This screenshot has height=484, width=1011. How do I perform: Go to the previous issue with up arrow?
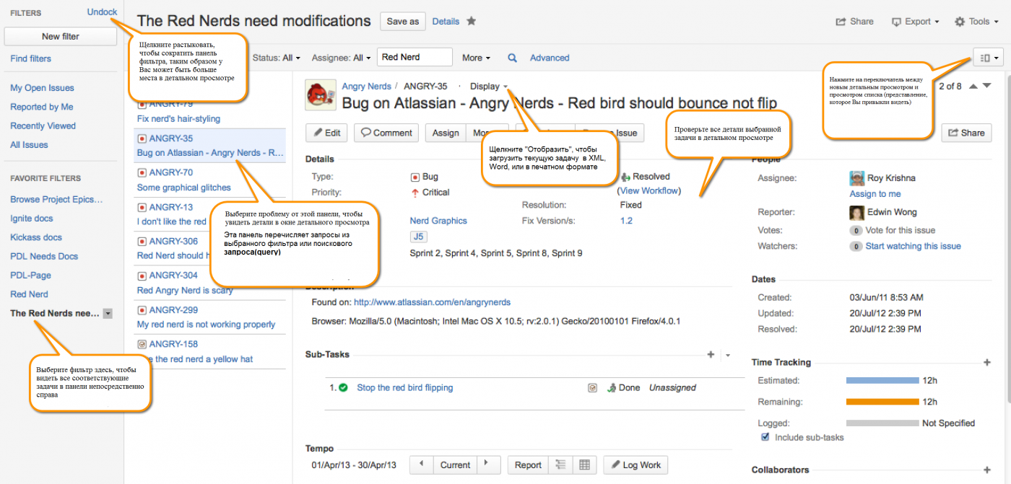[x=973, y=87]
